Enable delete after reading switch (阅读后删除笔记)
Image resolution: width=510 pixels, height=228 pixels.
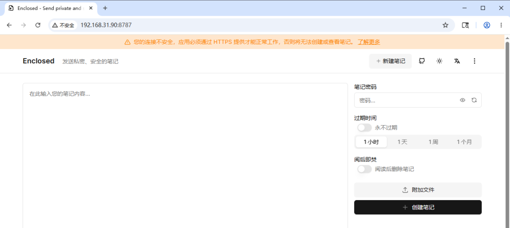click(364, 169)
